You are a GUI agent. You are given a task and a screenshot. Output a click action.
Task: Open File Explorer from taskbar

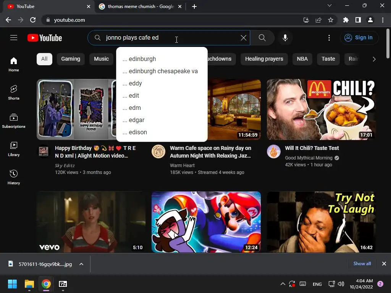(x=29, y=284)
